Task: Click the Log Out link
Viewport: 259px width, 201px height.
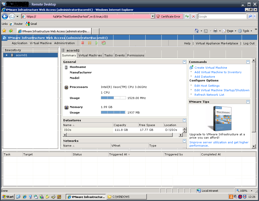Action: coord(249,43)
